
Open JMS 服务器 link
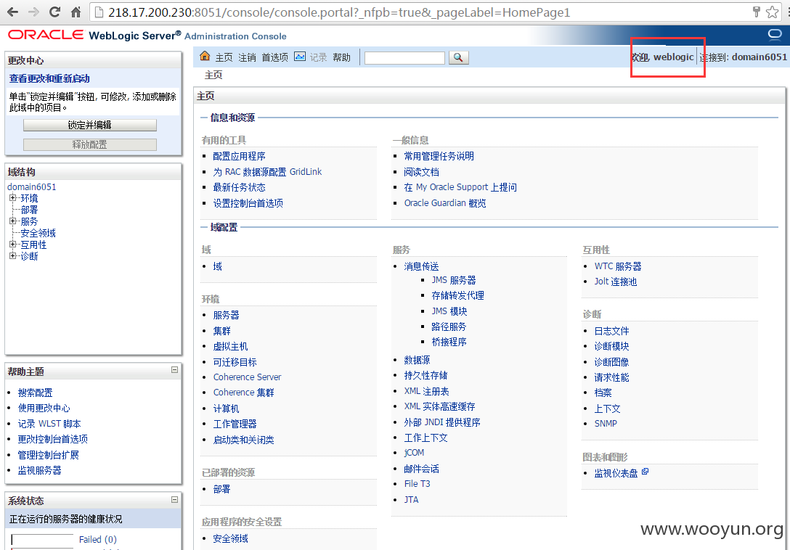pyautogui.click(x=454, y=281)
